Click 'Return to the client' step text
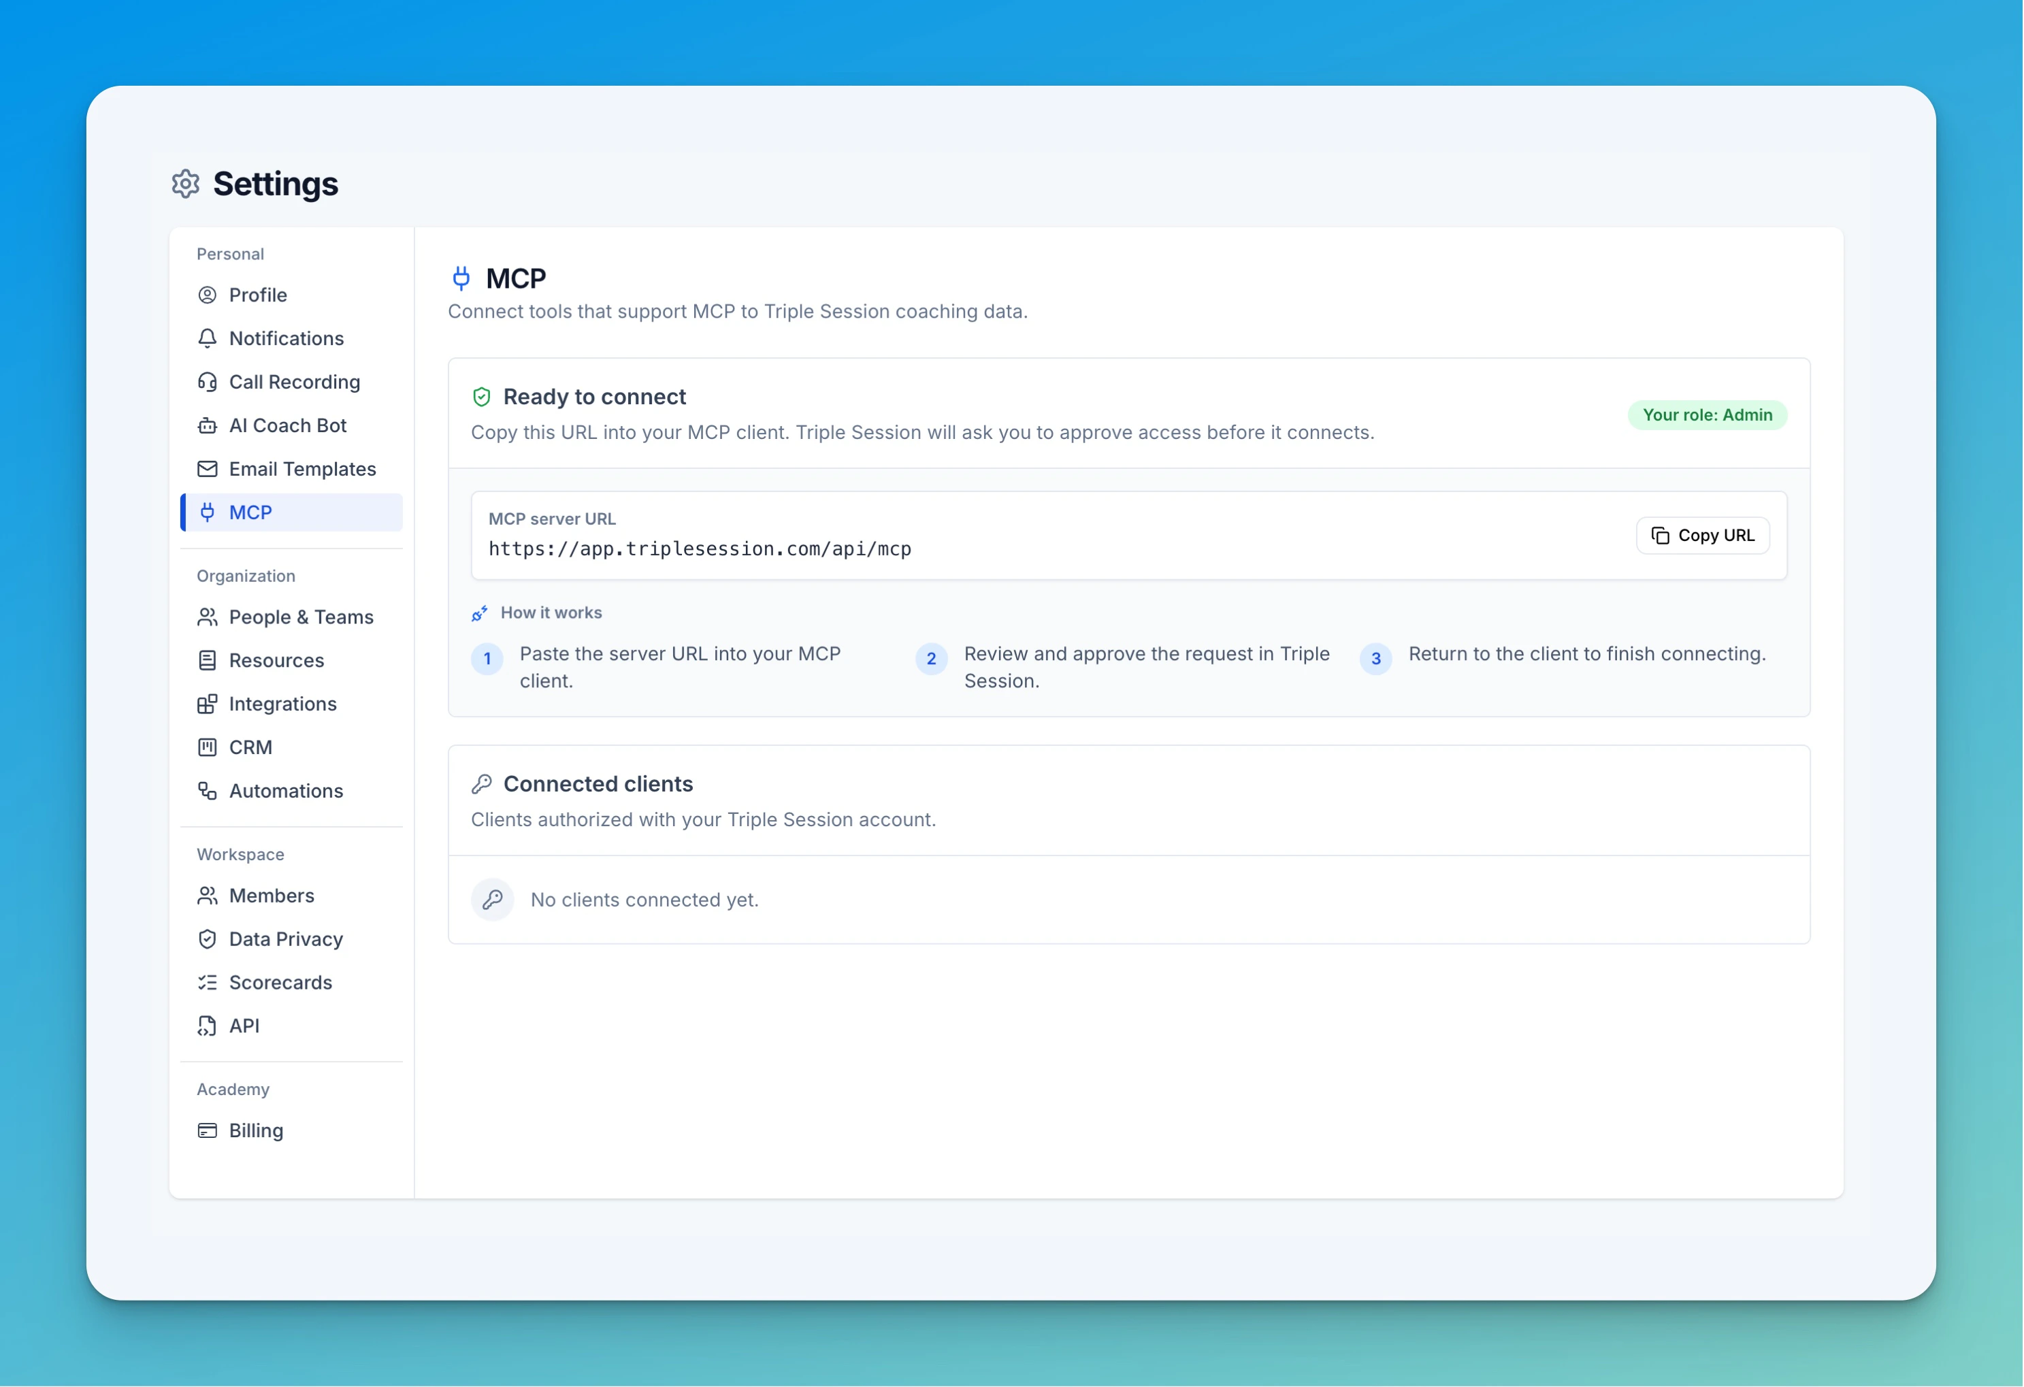2024x1387 pixels. click(x=1588, y=655)
